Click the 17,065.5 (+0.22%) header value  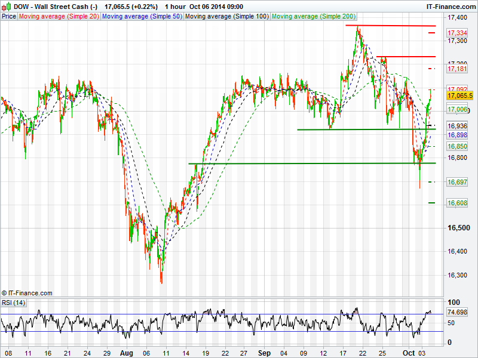[x=131, y=7]
